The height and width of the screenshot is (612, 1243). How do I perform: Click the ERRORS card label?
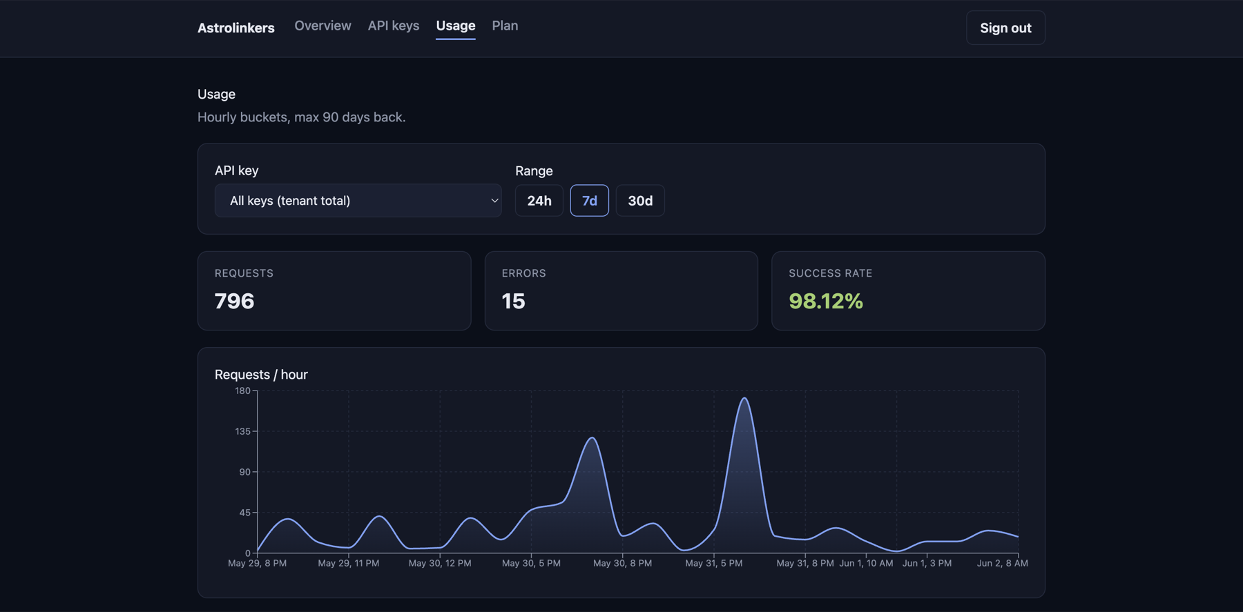click(524, 273)
